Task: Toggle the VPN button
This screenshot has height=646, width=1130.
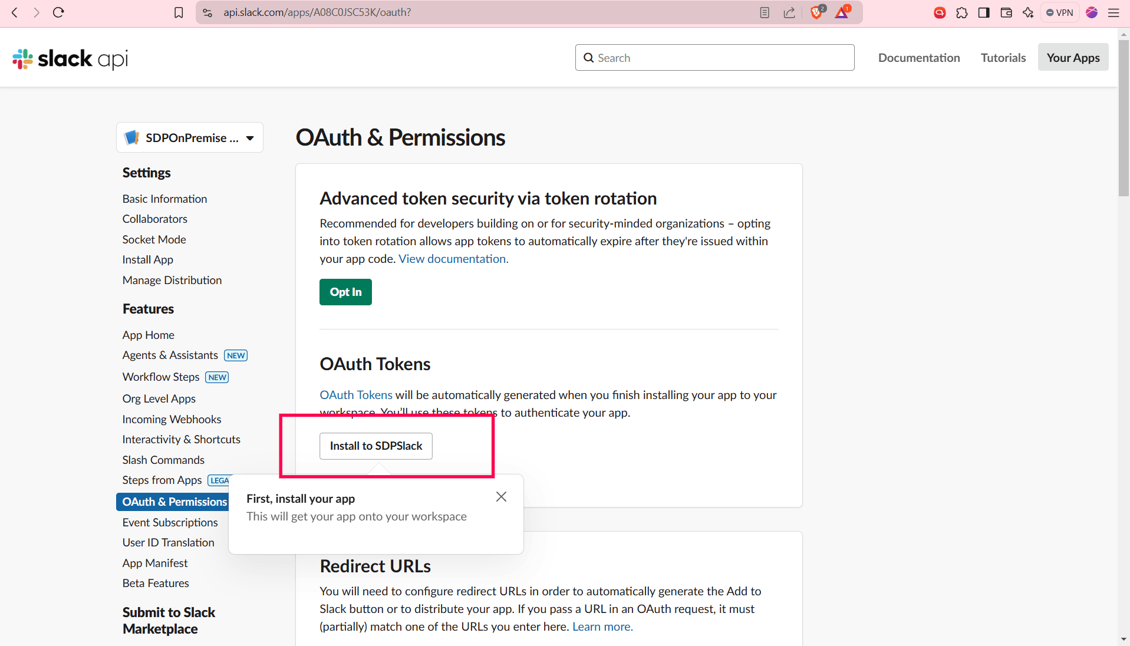Action: pos(1060,12)
